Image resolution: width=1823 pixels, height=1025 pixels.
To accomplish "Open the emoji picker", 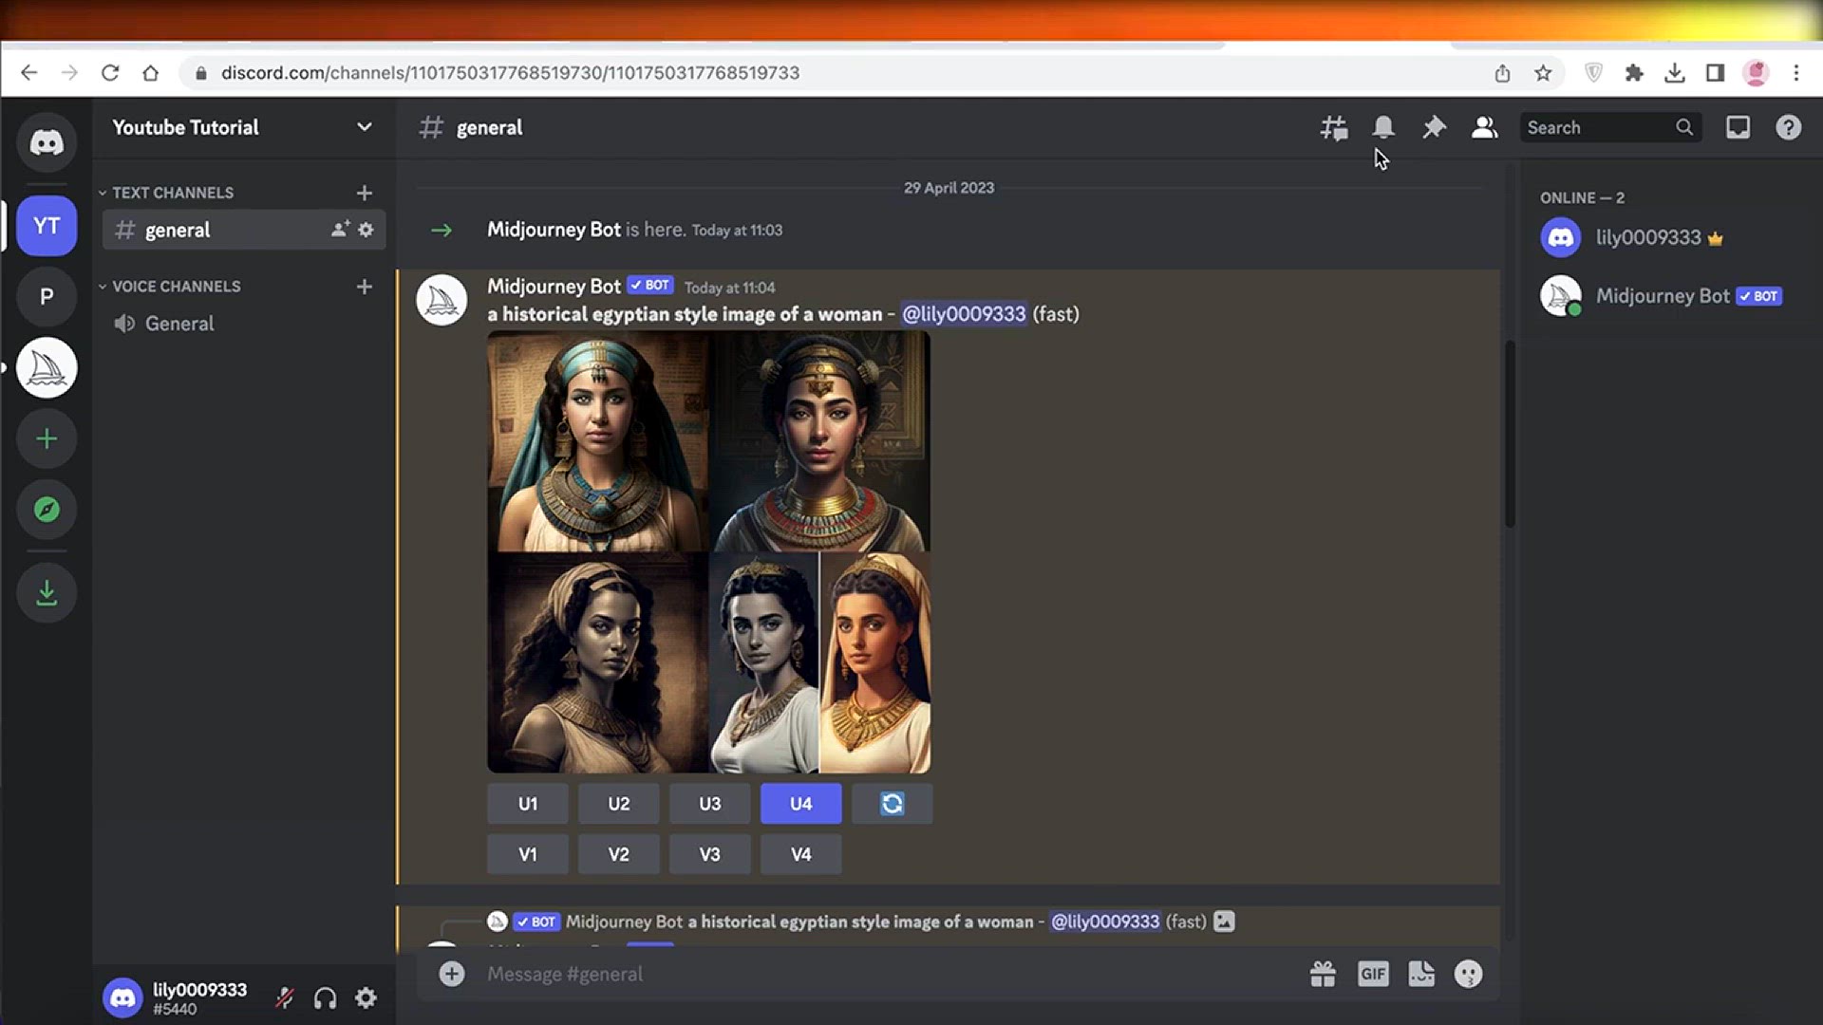I will tap(1469, 974).
